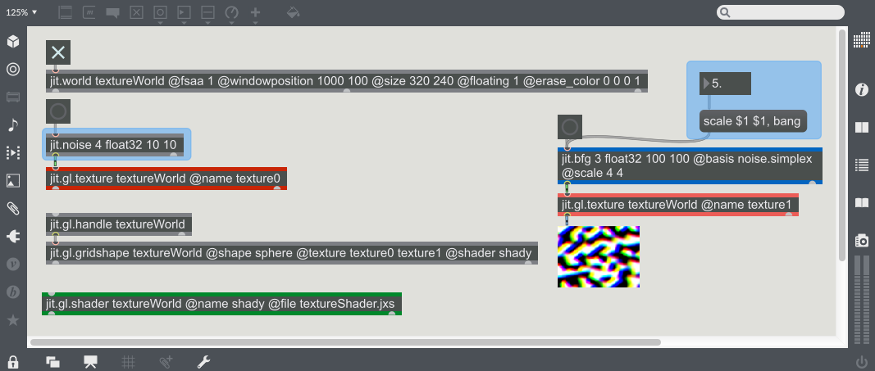Click the bang button above jit.noise
This screenshot has height=371, width=875.
pyautogui.click(x=58, y=111)
